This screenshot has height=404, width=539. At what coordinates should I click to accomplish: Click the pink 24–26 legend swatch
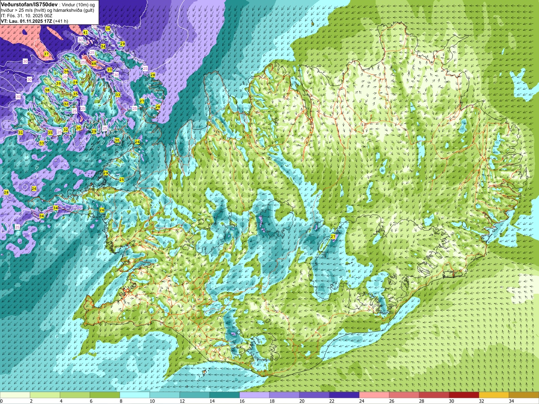pos(374,395)
